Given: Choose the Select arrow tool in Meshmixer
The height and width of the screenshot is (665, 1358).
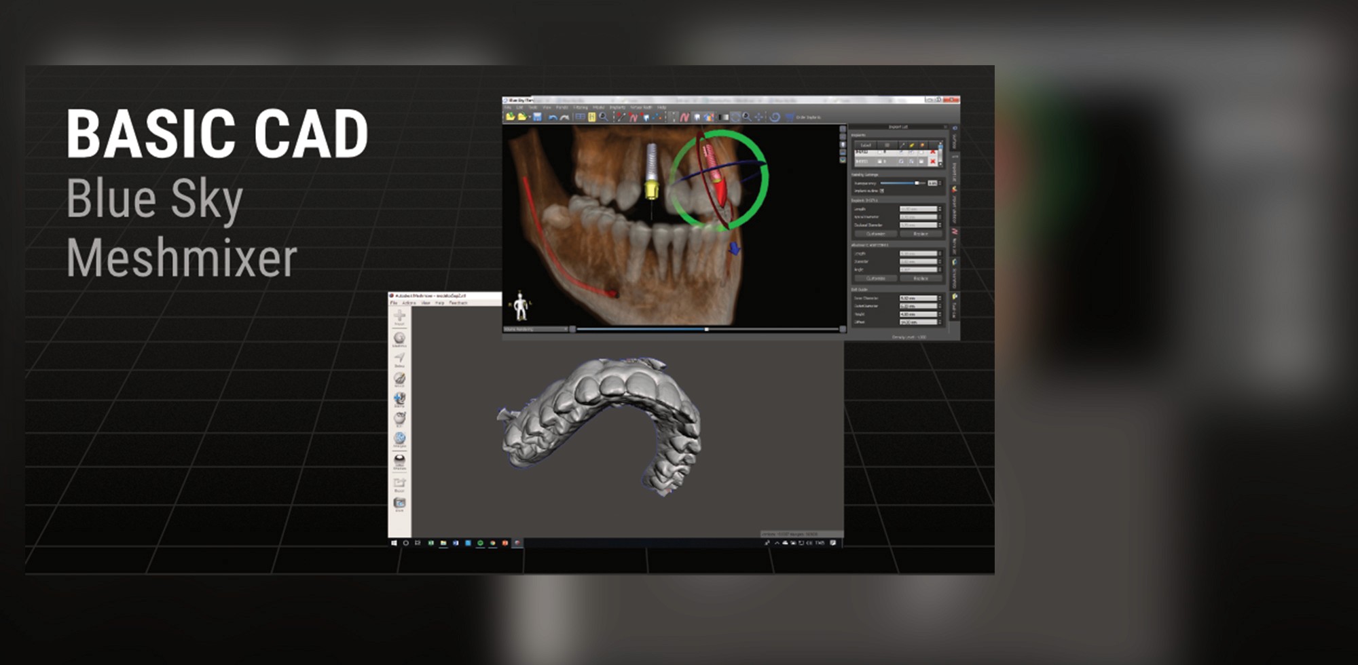Looking at the screenshot, I should (399, 359).
